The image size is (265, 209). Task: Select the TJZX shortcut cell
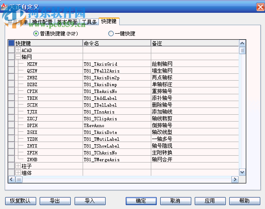[x=49, y=112]
